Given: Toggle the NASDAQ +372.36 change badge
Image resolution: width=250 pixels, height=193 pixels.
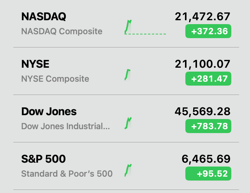Looking at the screenshot, I should coord(208,31).
